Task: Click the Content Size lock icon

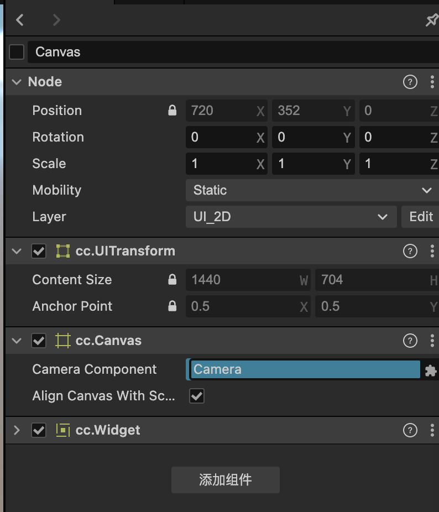Action: [173, 280]
